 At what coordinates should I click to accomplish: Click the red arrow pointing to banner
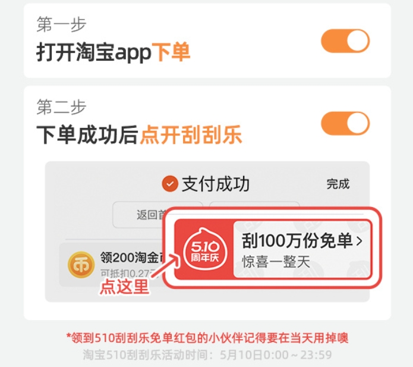pyautogui.click(x=165, y=266)
